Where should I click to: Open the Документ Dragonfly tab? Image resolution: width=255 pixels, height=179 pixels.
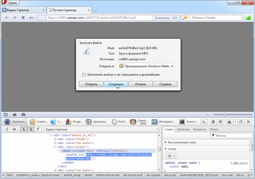click(15, 122)
